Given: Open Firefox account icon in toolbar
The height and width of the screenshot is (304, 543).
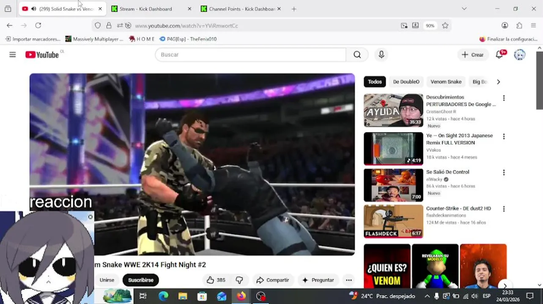Looking at the screenshot, I should [505, 25].
